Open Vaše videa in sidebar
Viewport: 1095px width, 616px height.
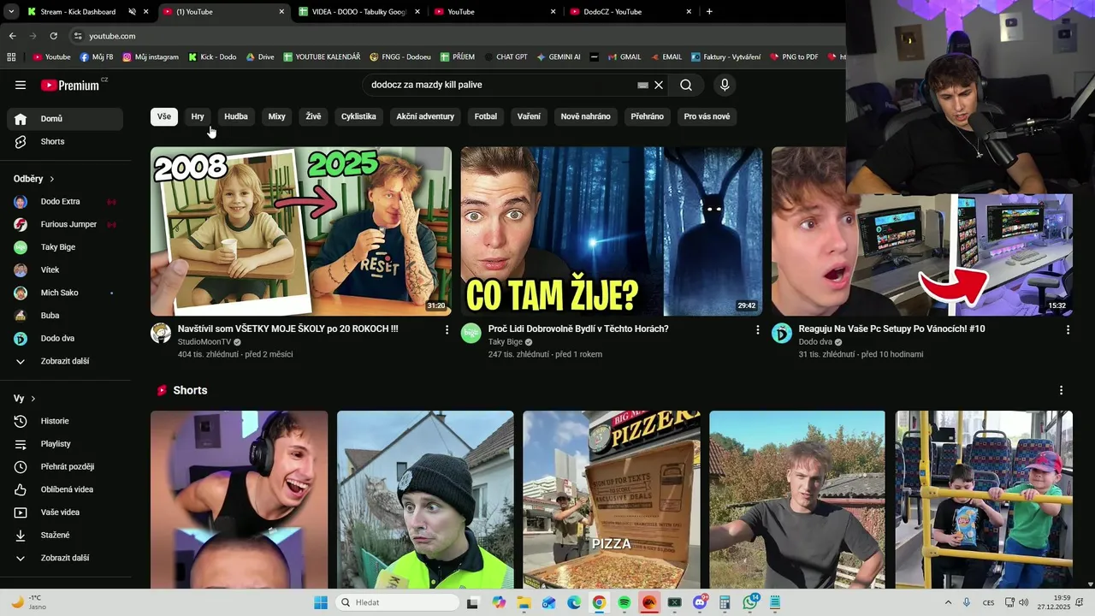point(65,512)
